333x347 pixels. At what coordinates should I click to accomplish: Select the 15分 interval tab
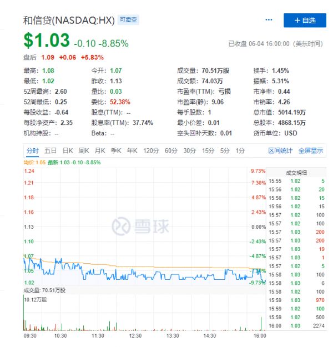coord(208,150)
